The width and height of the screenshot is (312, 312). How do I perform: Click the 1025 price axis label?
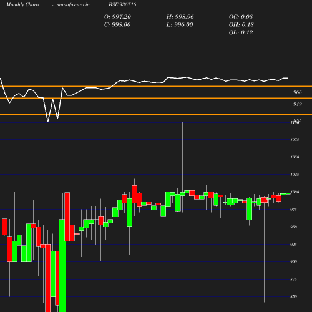(x=295, y=175)
